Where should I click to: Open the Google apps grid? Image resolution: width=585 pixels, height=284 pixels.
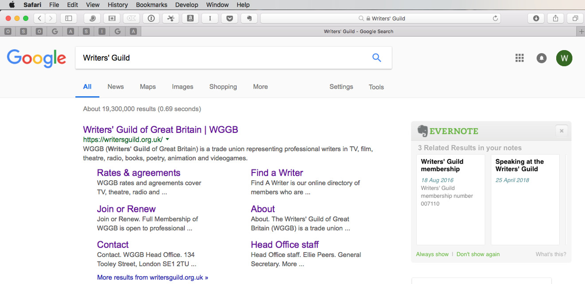[x=519, y=58]
